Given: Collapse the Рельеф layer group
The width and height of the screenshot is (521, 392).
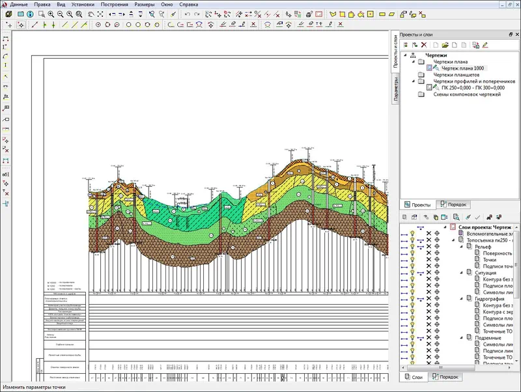Looking at the screenshot, I should tap(462, 247).
